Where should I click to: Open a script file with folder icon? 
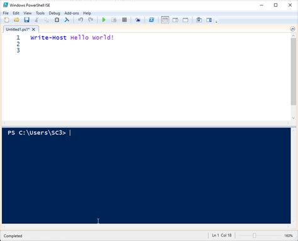pyautogui.click(x=16, y=20)
